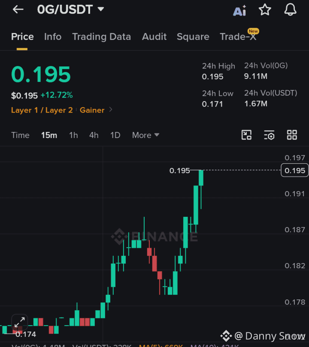Tap the 0.191 axis label

295,194
